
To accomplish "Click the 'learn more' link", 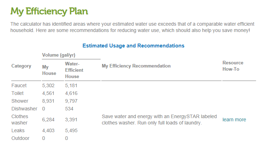I will click(x=234, y=120).
